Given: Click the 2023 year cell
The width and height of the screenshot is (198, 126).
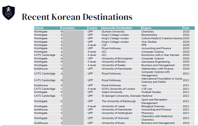Looking at the screenshot, I should (189, 123).
